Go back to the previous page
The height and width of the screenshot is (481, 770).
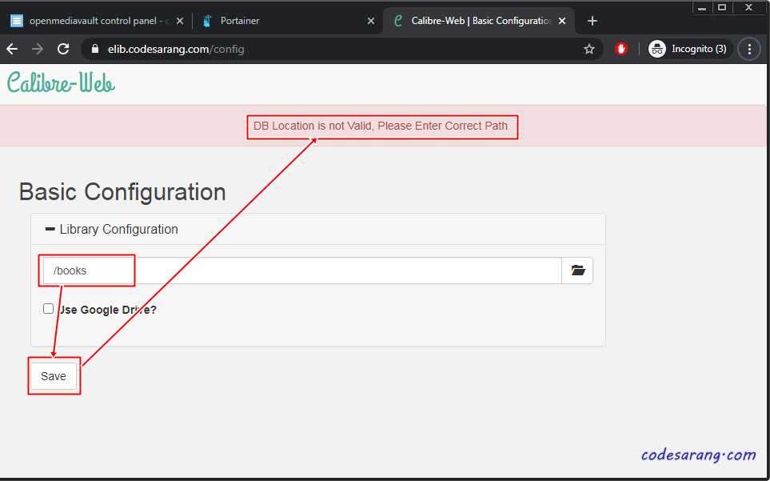[12, 49]
